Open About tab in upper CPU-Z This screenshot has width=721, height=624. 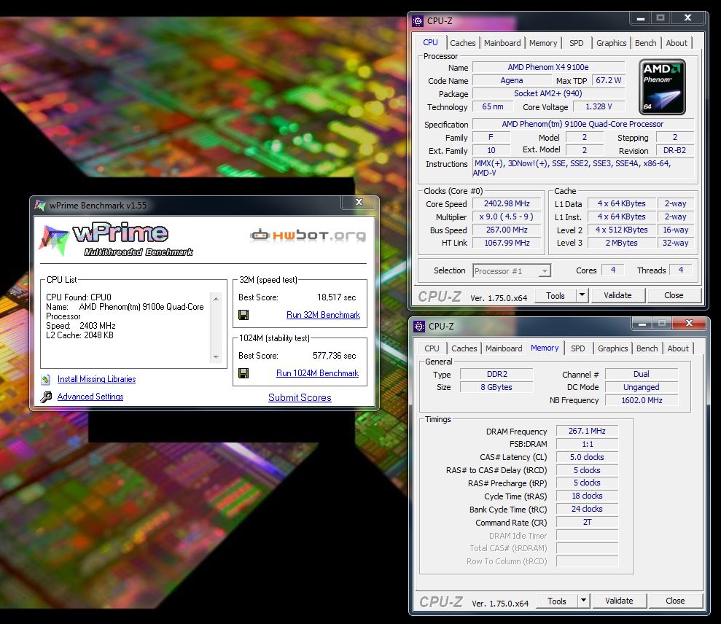point(677,43)
